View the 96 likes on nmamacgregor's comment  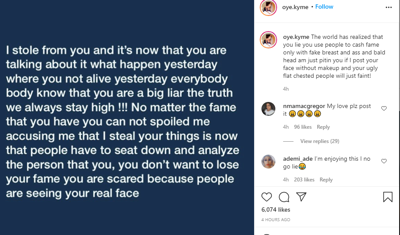tap(303, 127)
